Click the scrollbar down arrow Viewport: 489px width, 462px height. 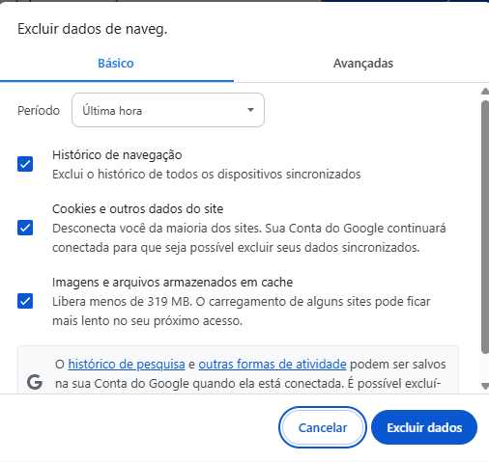pos(485,386)
